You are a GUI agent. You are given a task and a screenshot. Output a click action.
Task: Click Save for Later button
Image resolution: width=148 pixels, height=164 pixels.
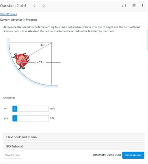coord(13,155)
